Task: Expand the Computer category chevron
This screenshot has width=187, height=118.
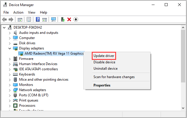Action: point(10,38)
